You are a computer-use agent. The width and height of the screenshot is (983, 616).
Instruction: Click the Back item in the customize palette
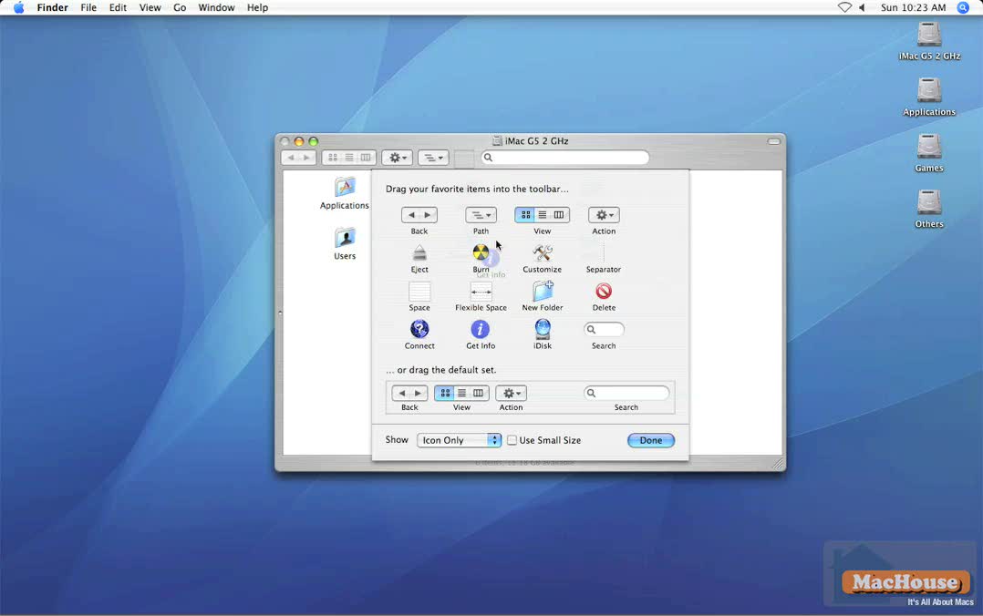pos(419,215)
